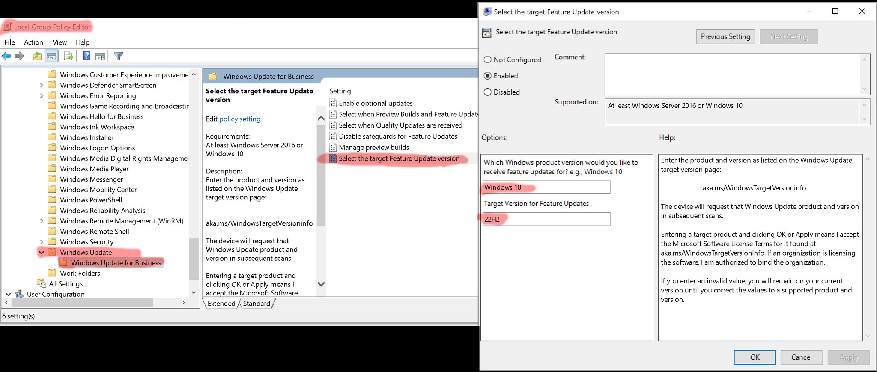The height and width of the screenshot is (372, 877).
Task: Click inside the Comment text box
Action: [732, 74]
